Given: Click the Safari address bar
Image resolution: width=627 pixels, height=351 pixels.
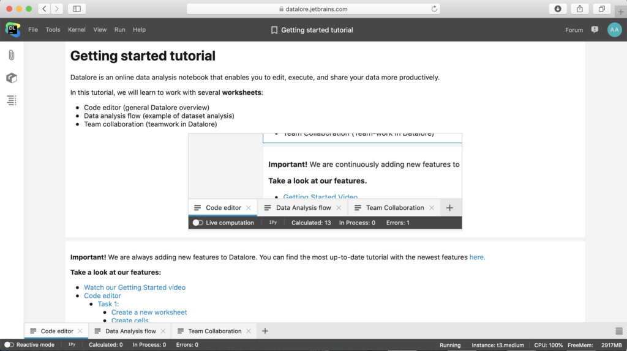Looking at the screenshot, I should [x=313, y=9].
